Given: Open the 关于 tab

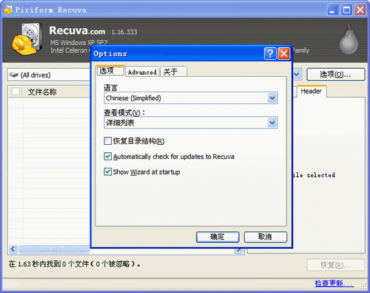Looking at the screenshot, I should (174, 72).
